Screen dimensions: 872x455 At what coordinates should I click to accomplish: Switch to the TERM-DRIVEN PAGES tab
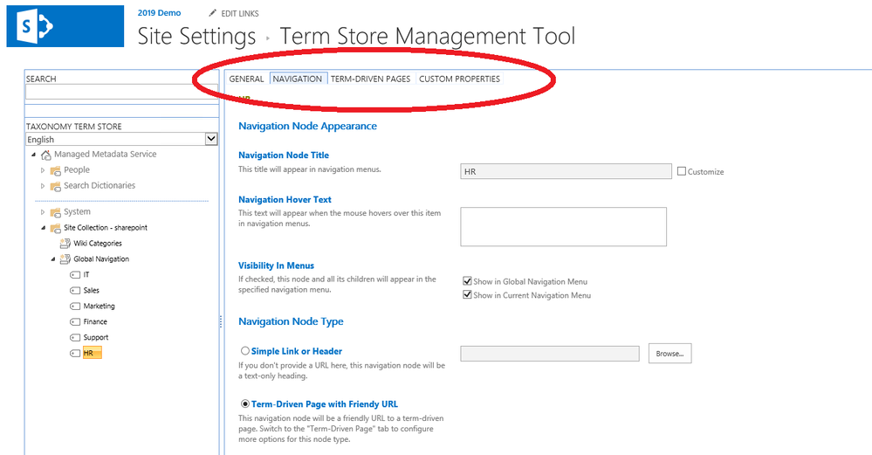370,79
